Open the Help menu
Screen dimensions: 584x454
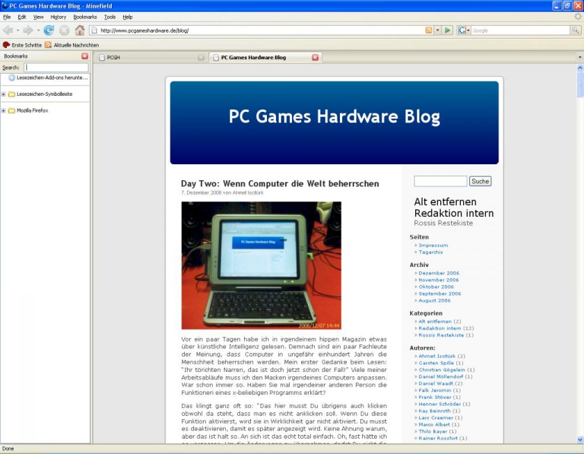click(128, 17)
